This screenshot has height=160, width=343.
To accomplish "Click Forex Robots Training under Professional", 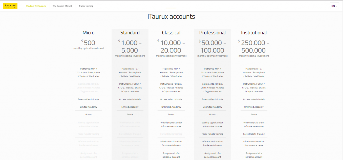I will click(x=212, y=134).
